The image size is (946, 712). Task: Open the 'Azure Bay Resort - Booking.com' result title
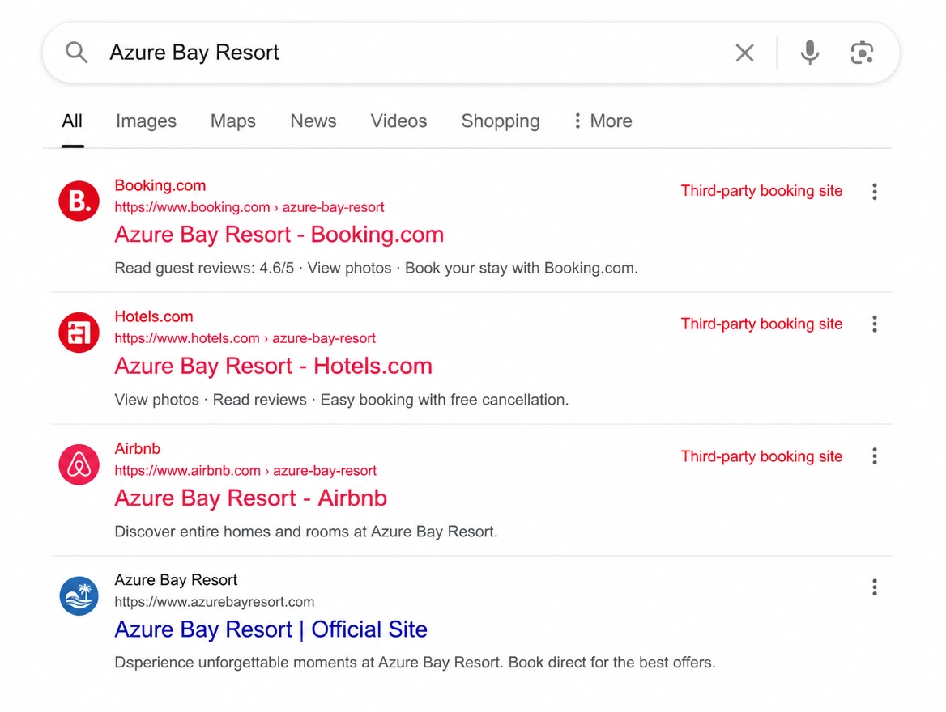tap(279, 235)
